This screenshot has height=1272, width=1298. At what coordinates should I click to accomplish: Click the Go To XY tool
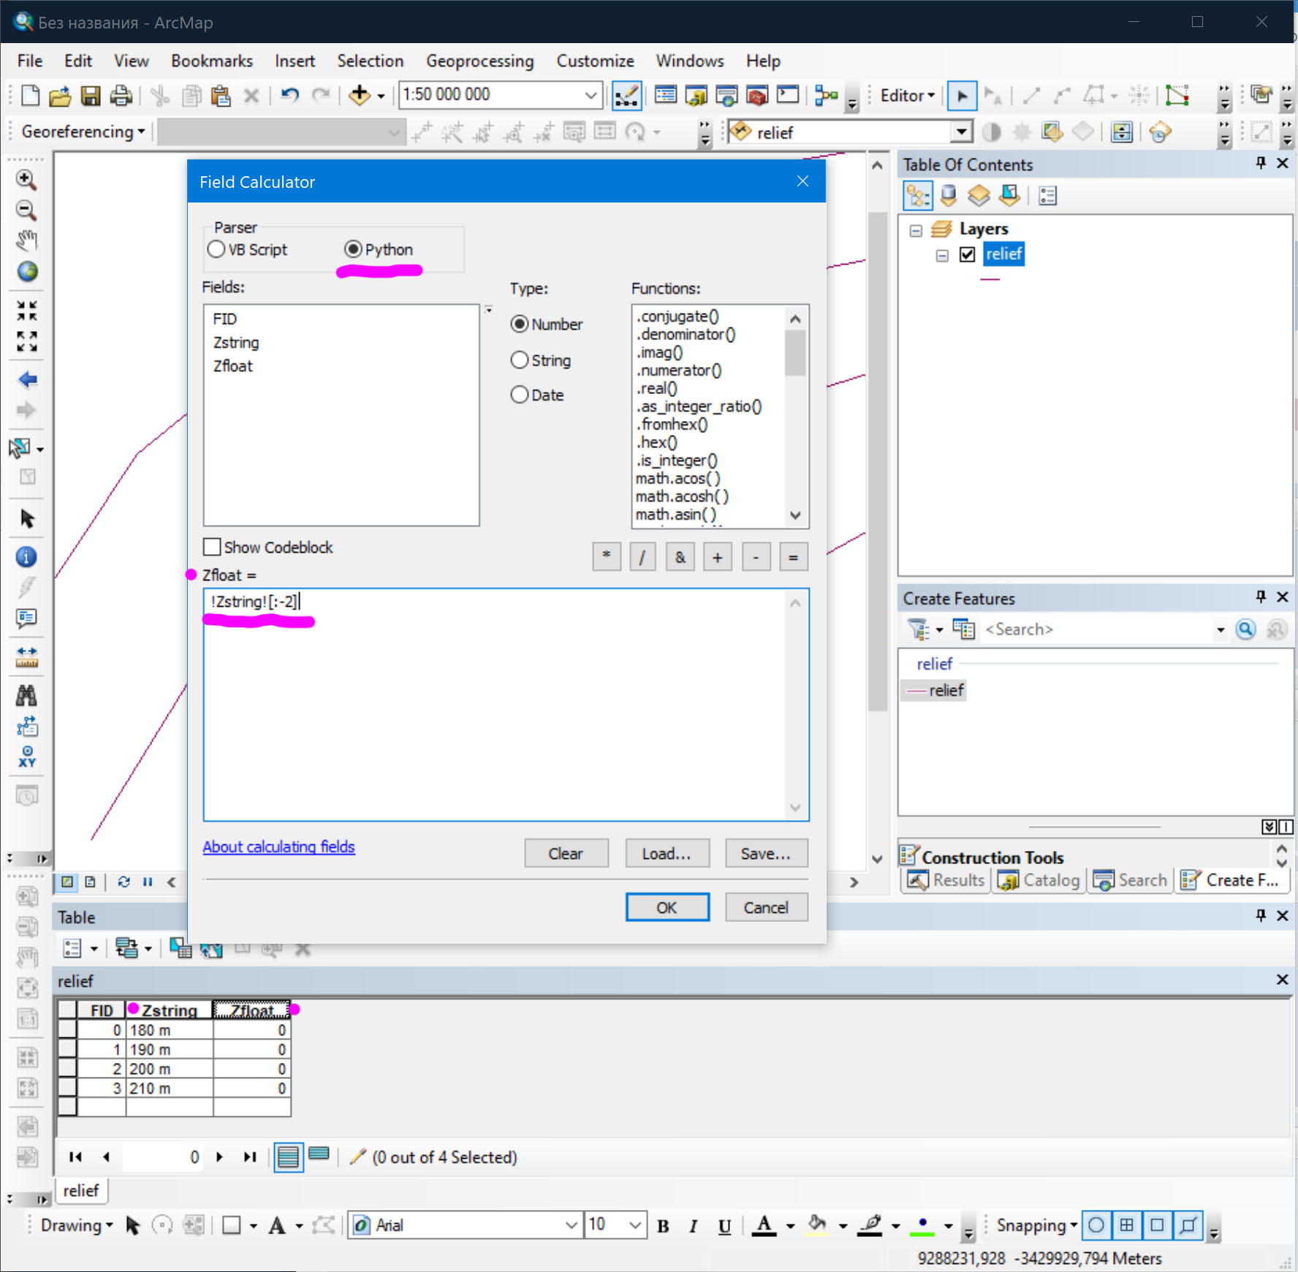click(x=27, y=756)
